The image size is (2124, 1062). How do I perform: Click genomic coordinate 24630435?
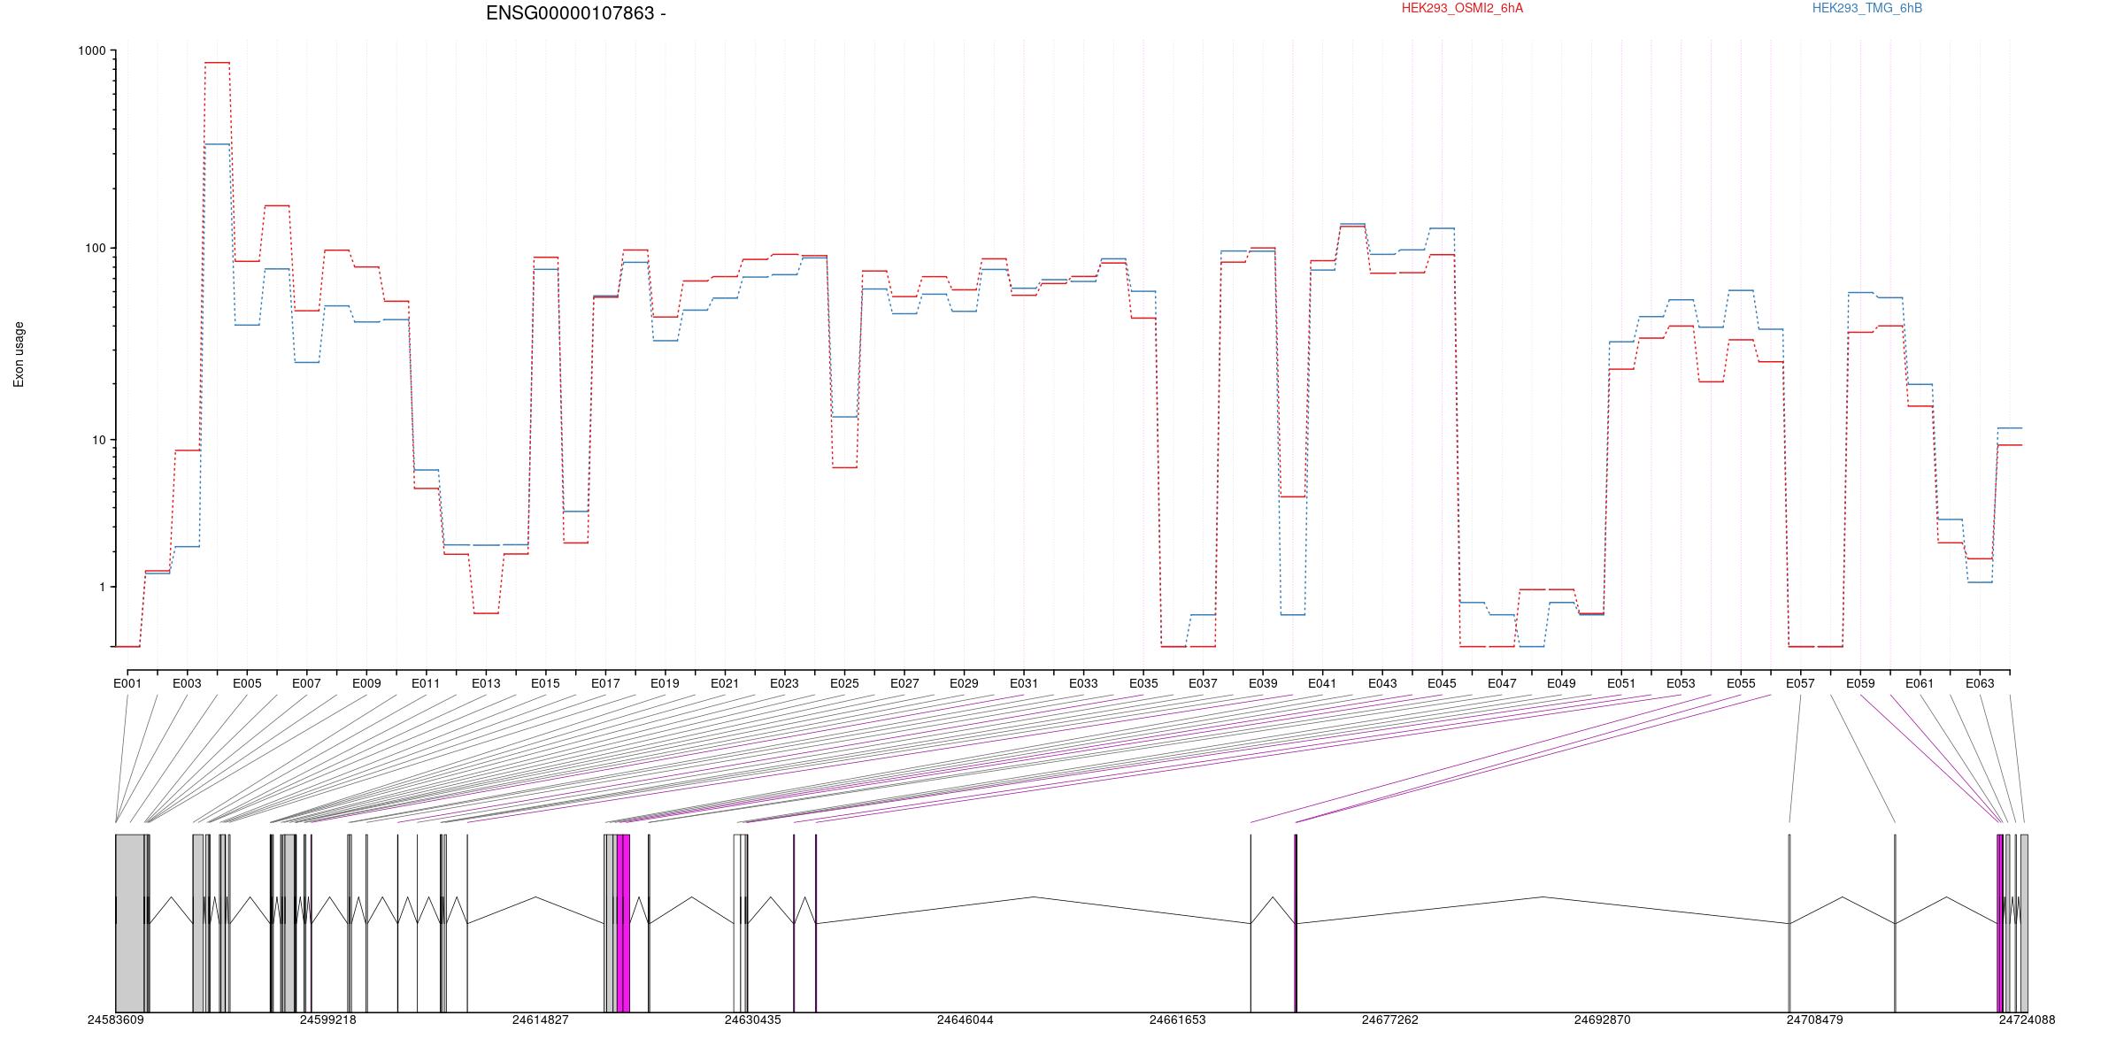(752, 1020)
